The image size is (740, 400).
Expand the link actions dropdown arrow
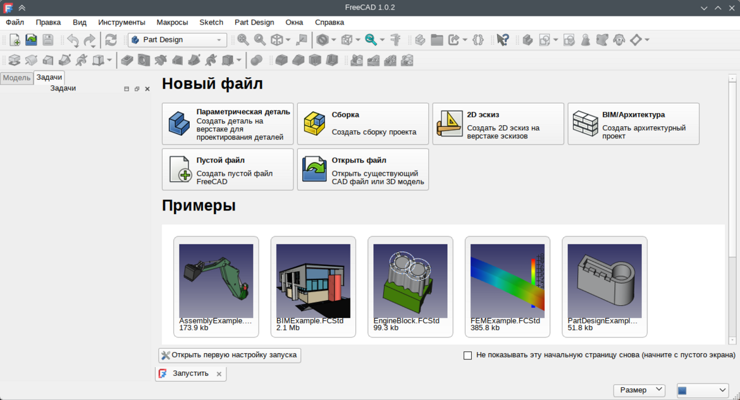[x=464, y=40]
